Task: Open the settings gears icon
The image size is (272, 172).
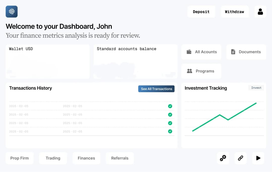Action: [x=223, y=158]
